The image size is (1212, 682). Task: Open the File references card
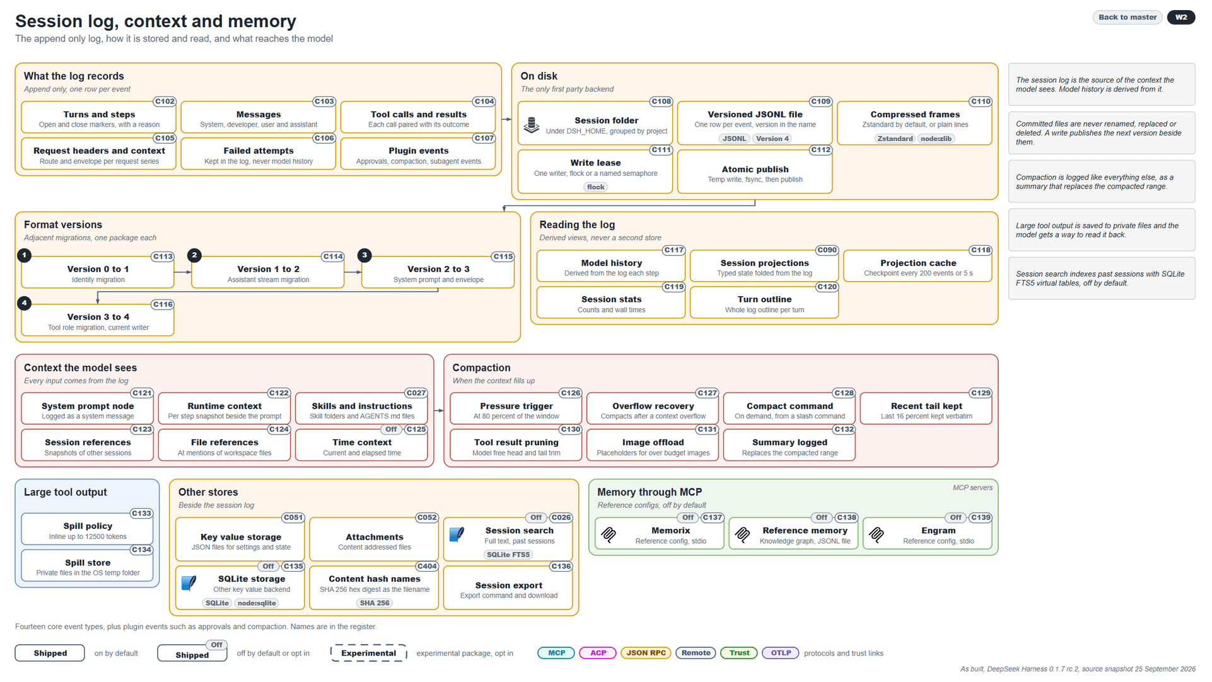coord(224,446)
